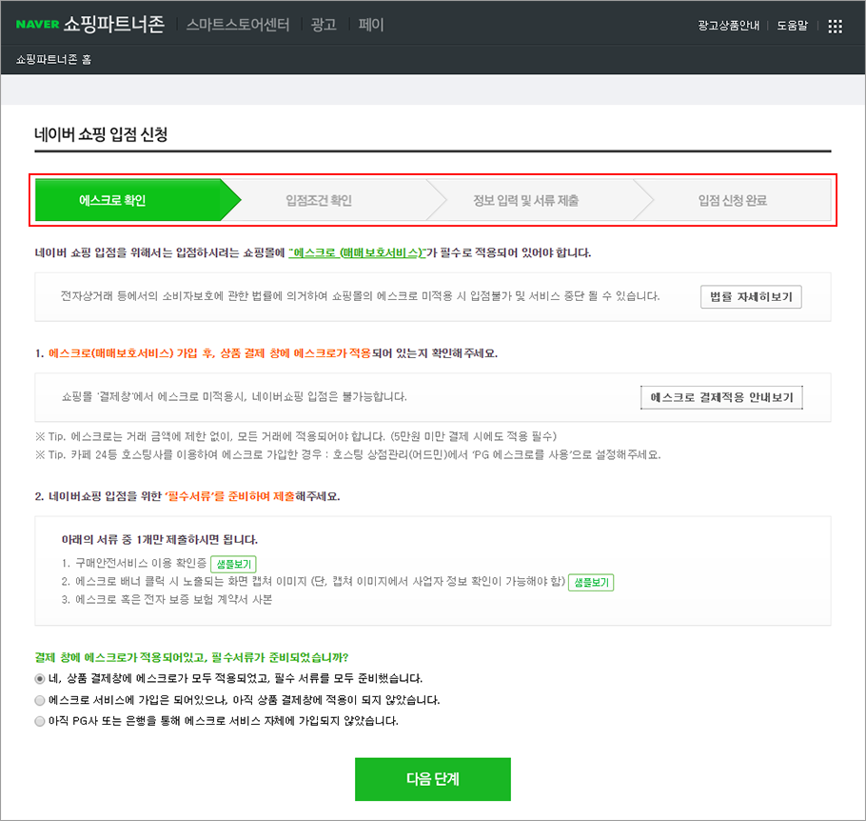The image size is (866, 821).
Task: Click 에스크로 결제적용 안내보기 button
Action: pyautogui.click(x=721, y=397)
